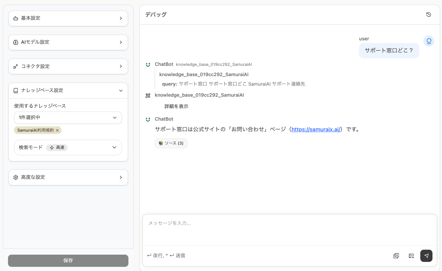
Task: Click the add attachment icon beside image icon
Action: tap(396, 256)
